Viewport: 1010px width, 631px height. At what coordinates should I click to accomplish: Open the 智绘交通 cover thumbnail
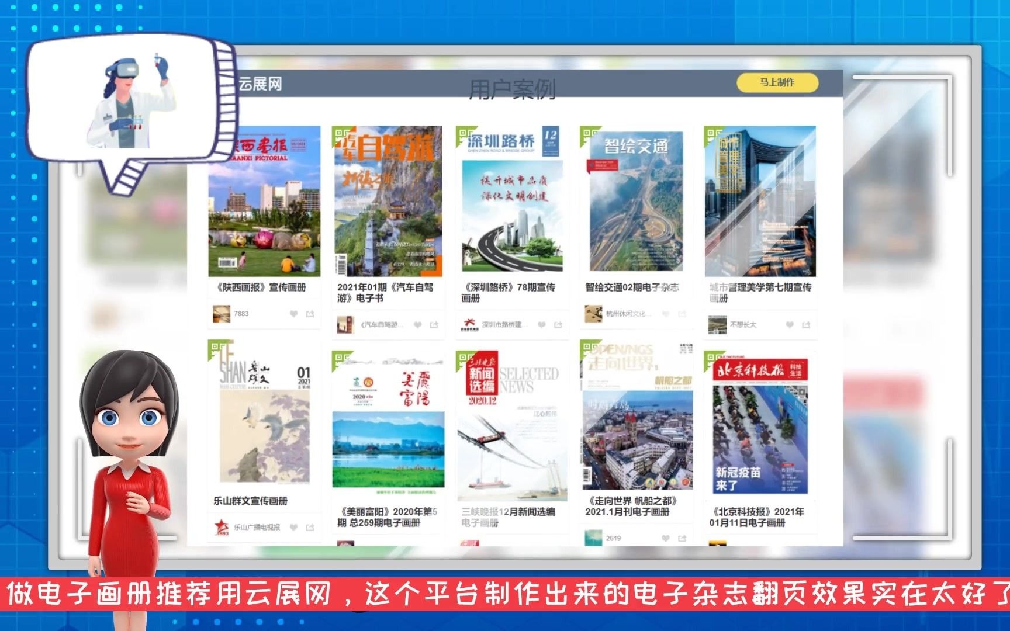point(635,201)
